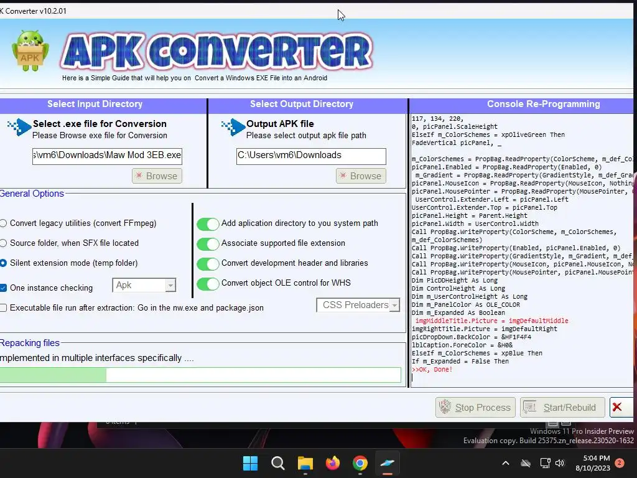The width and height of the screenshot is (637, 478).
Task: Click input path field with Maw Mod 3EB.exe
Action: click(107, 156)
